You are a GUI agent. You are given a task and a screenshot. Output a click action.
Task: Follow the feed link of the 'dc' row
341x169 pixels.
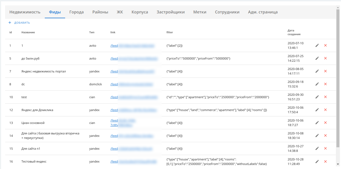[x=114, y=84]
